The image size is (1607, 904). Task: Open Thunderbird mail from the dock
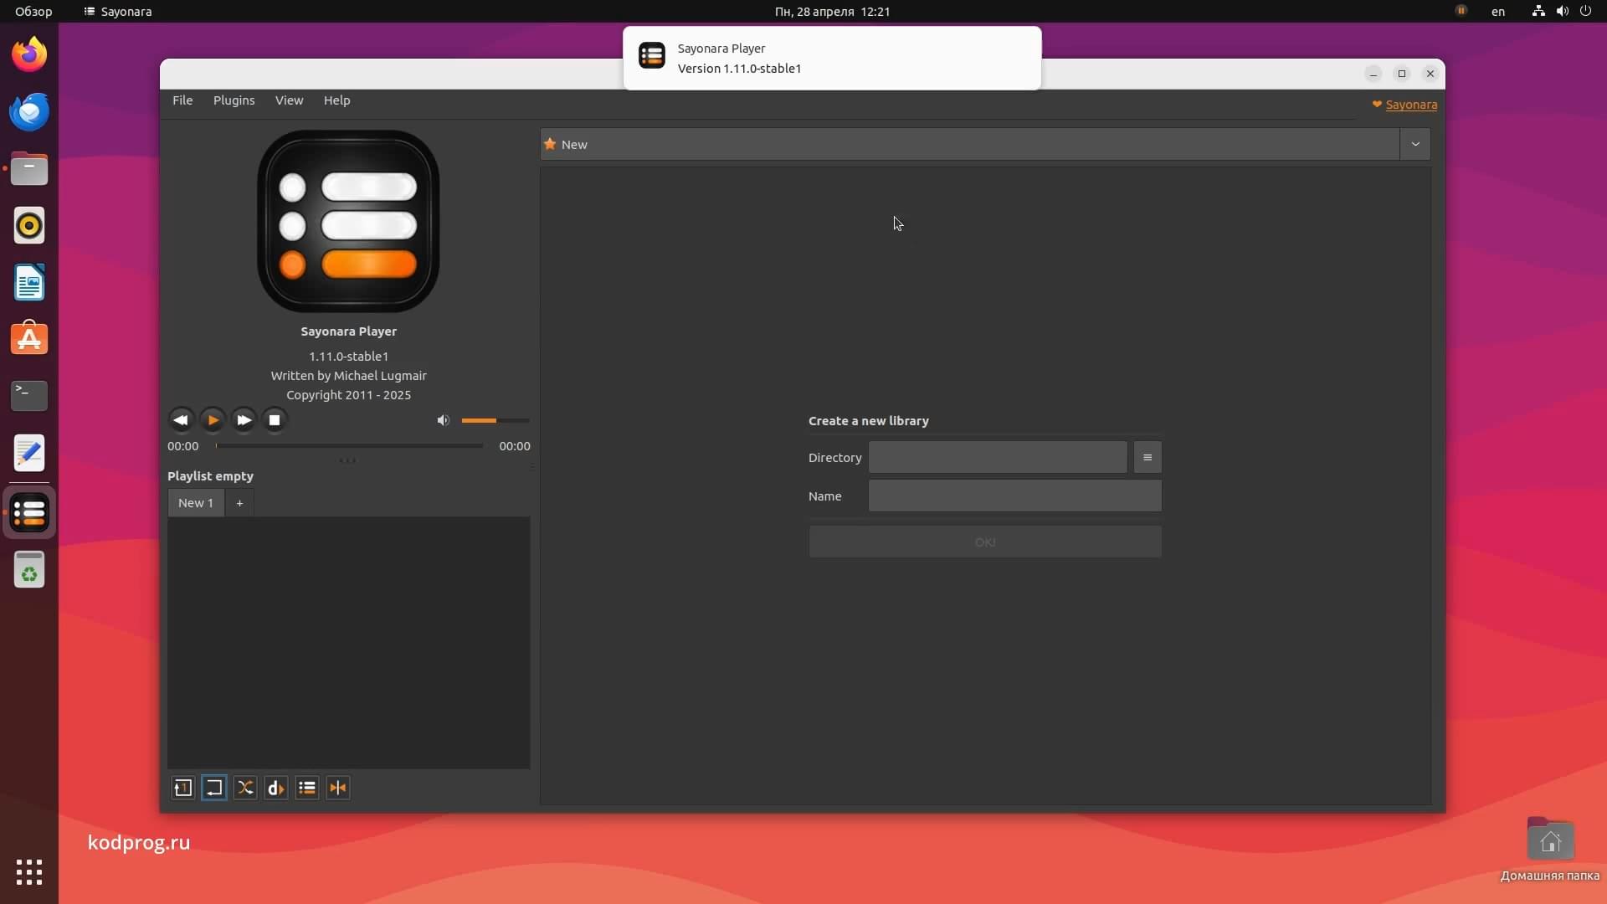coord(29,112)
